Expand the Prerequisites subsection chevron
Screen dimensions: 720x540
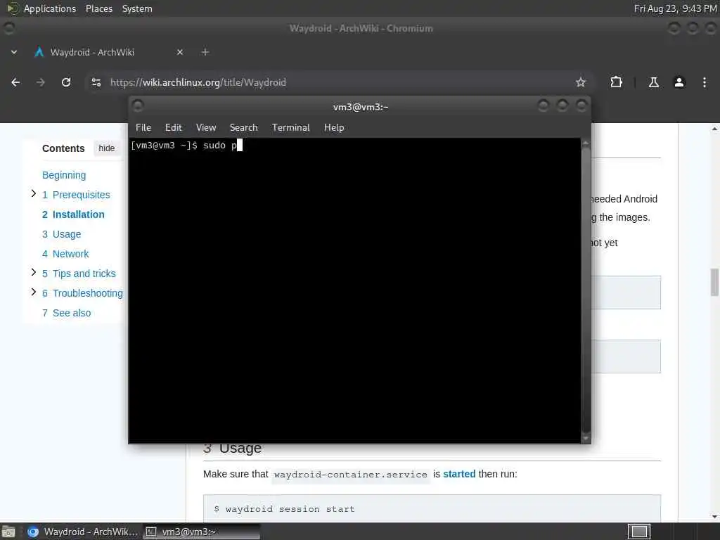click(34, 193)
